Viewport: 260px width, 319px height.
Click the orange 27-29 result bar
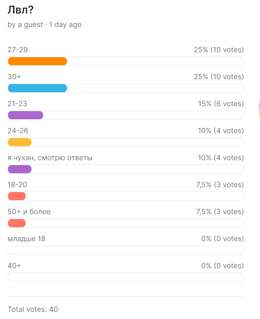tap(37, 61)
